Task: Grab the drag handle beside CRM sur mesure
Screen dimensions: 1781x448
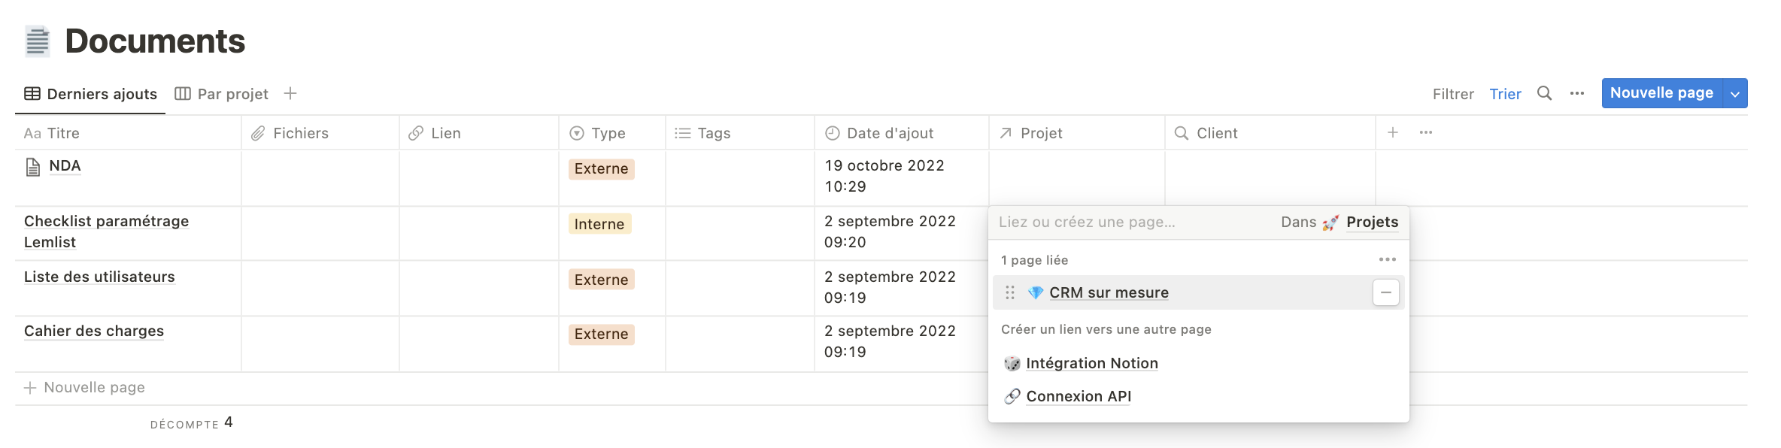Action: coord(1010,292)
